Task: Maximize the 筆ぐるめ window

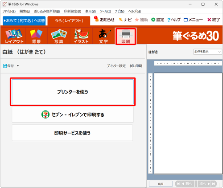Action: click(203, 4)
